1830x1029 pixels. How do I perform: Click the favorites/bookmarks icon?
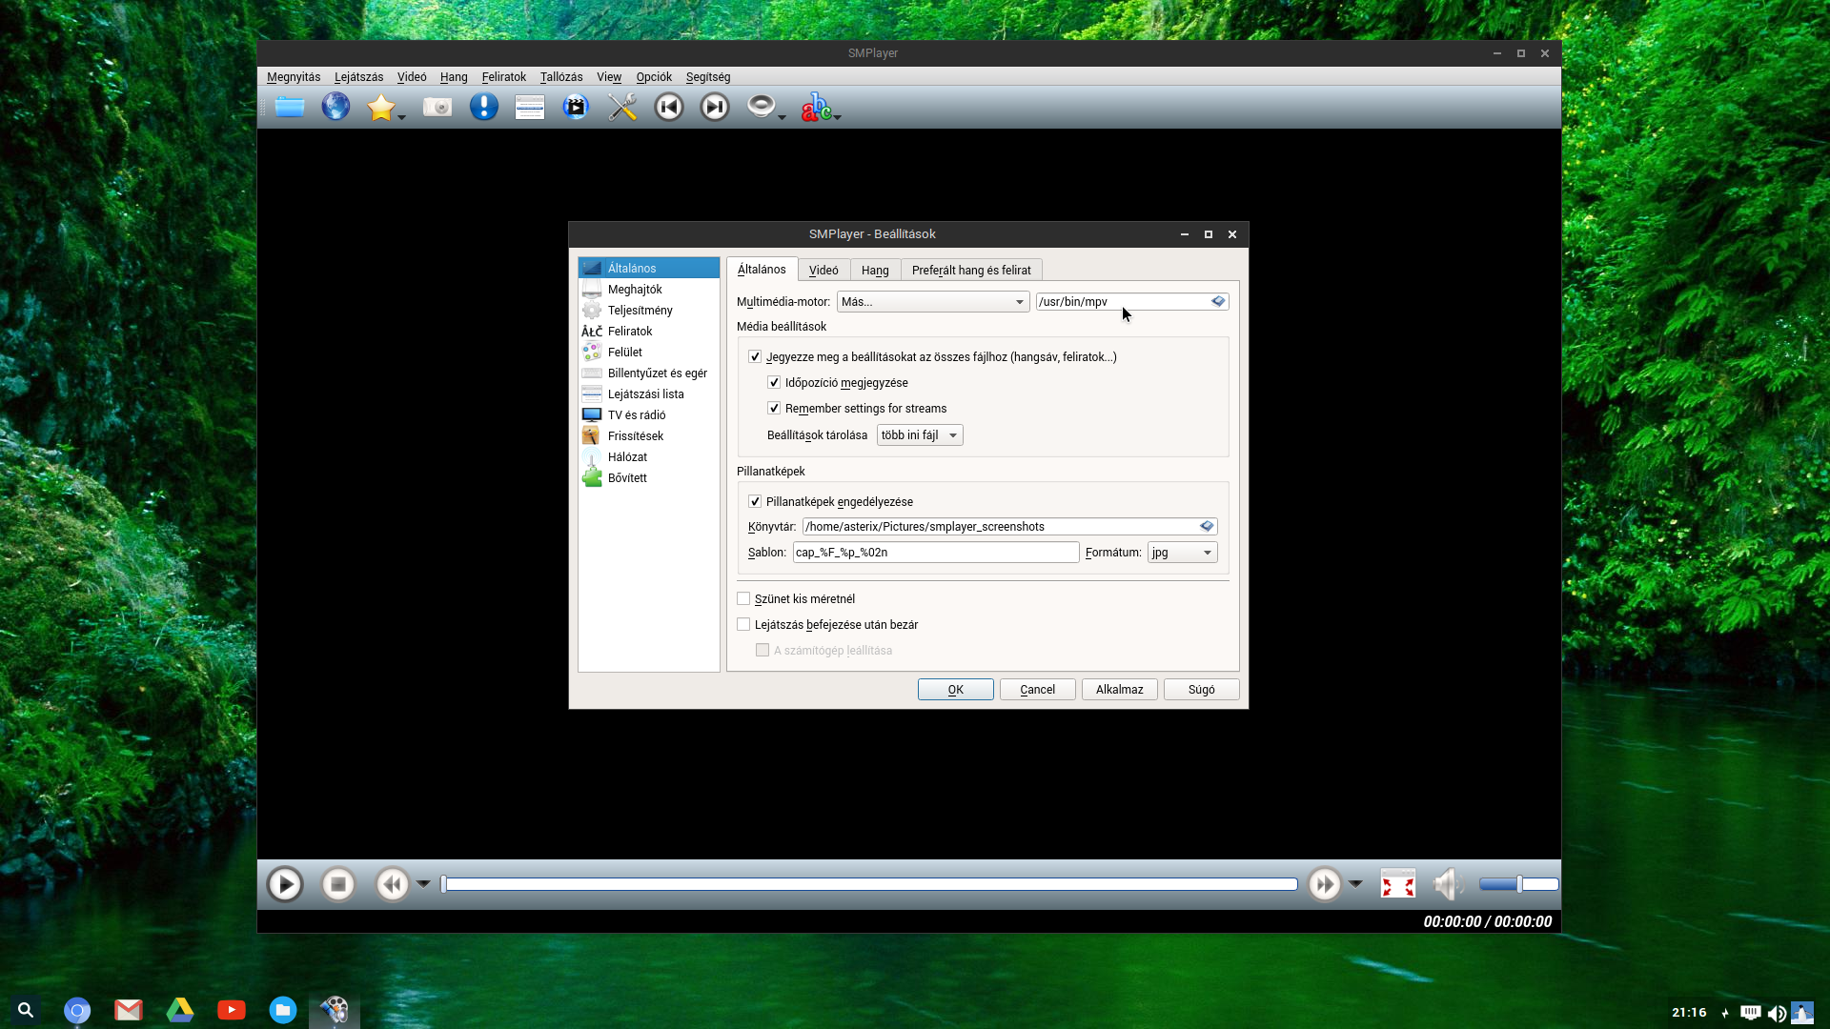tap(382, 107)
